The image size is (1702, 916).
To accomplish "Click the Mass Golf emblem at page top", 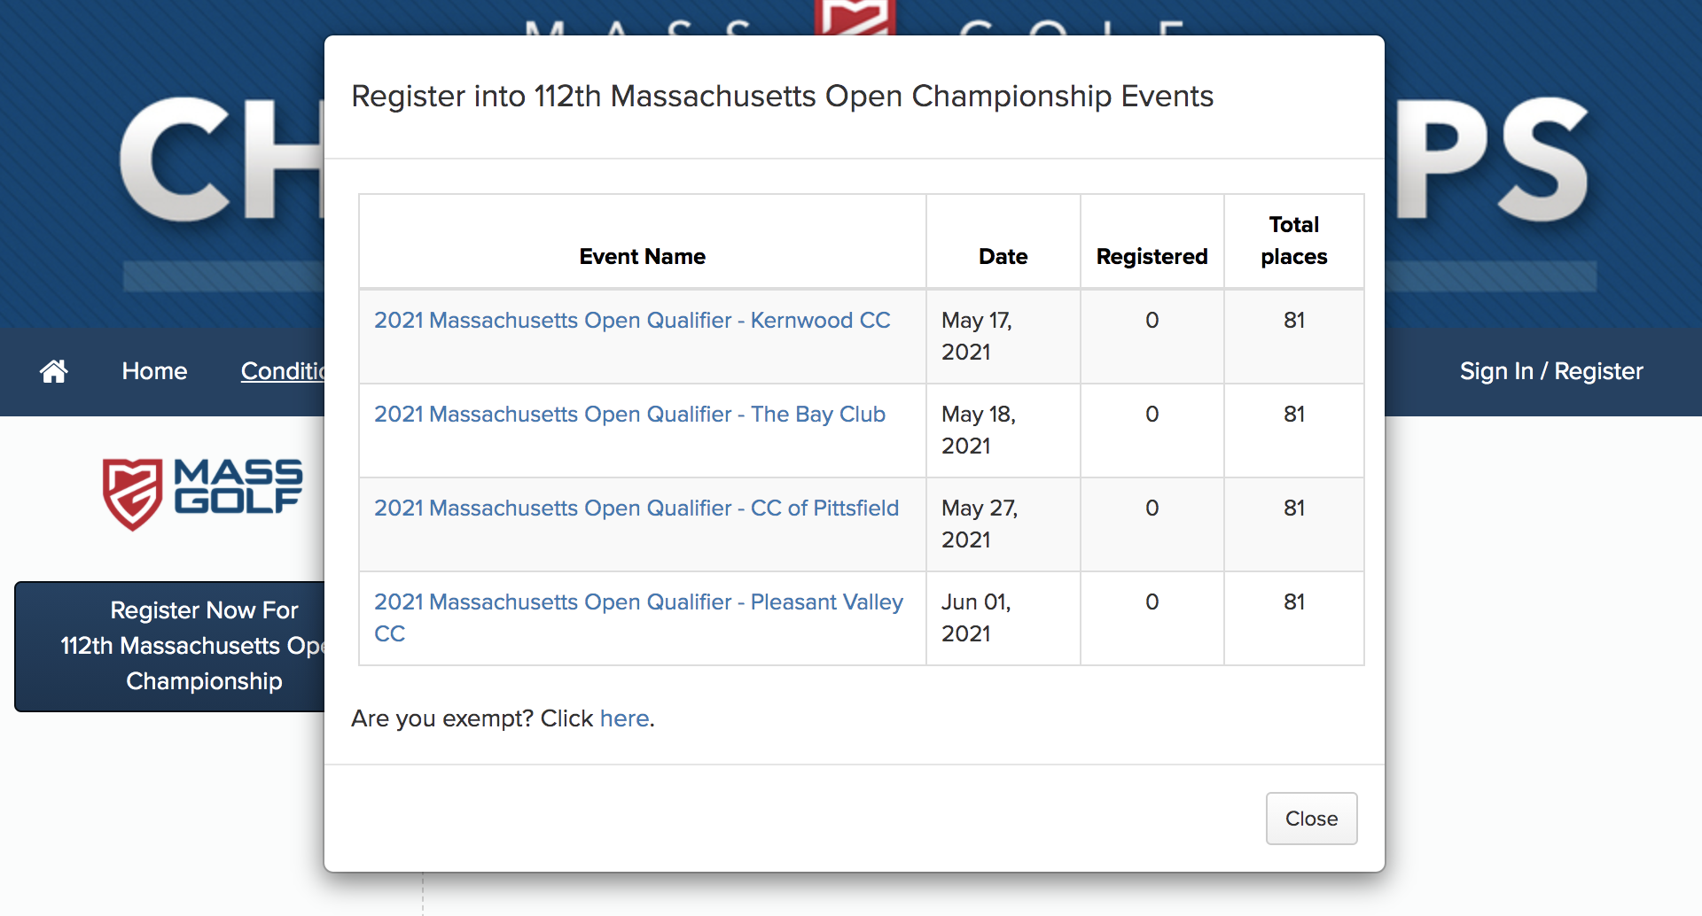I will [855, 18].
